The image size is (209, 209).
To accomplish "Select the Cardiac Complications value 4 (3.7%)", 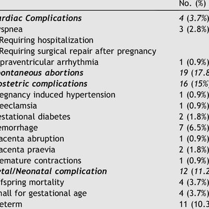I will tap(194, 18).
